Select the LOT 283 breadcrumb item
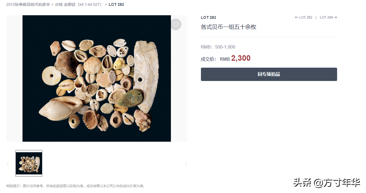This screenshot has height=193, width=366. 116,4
